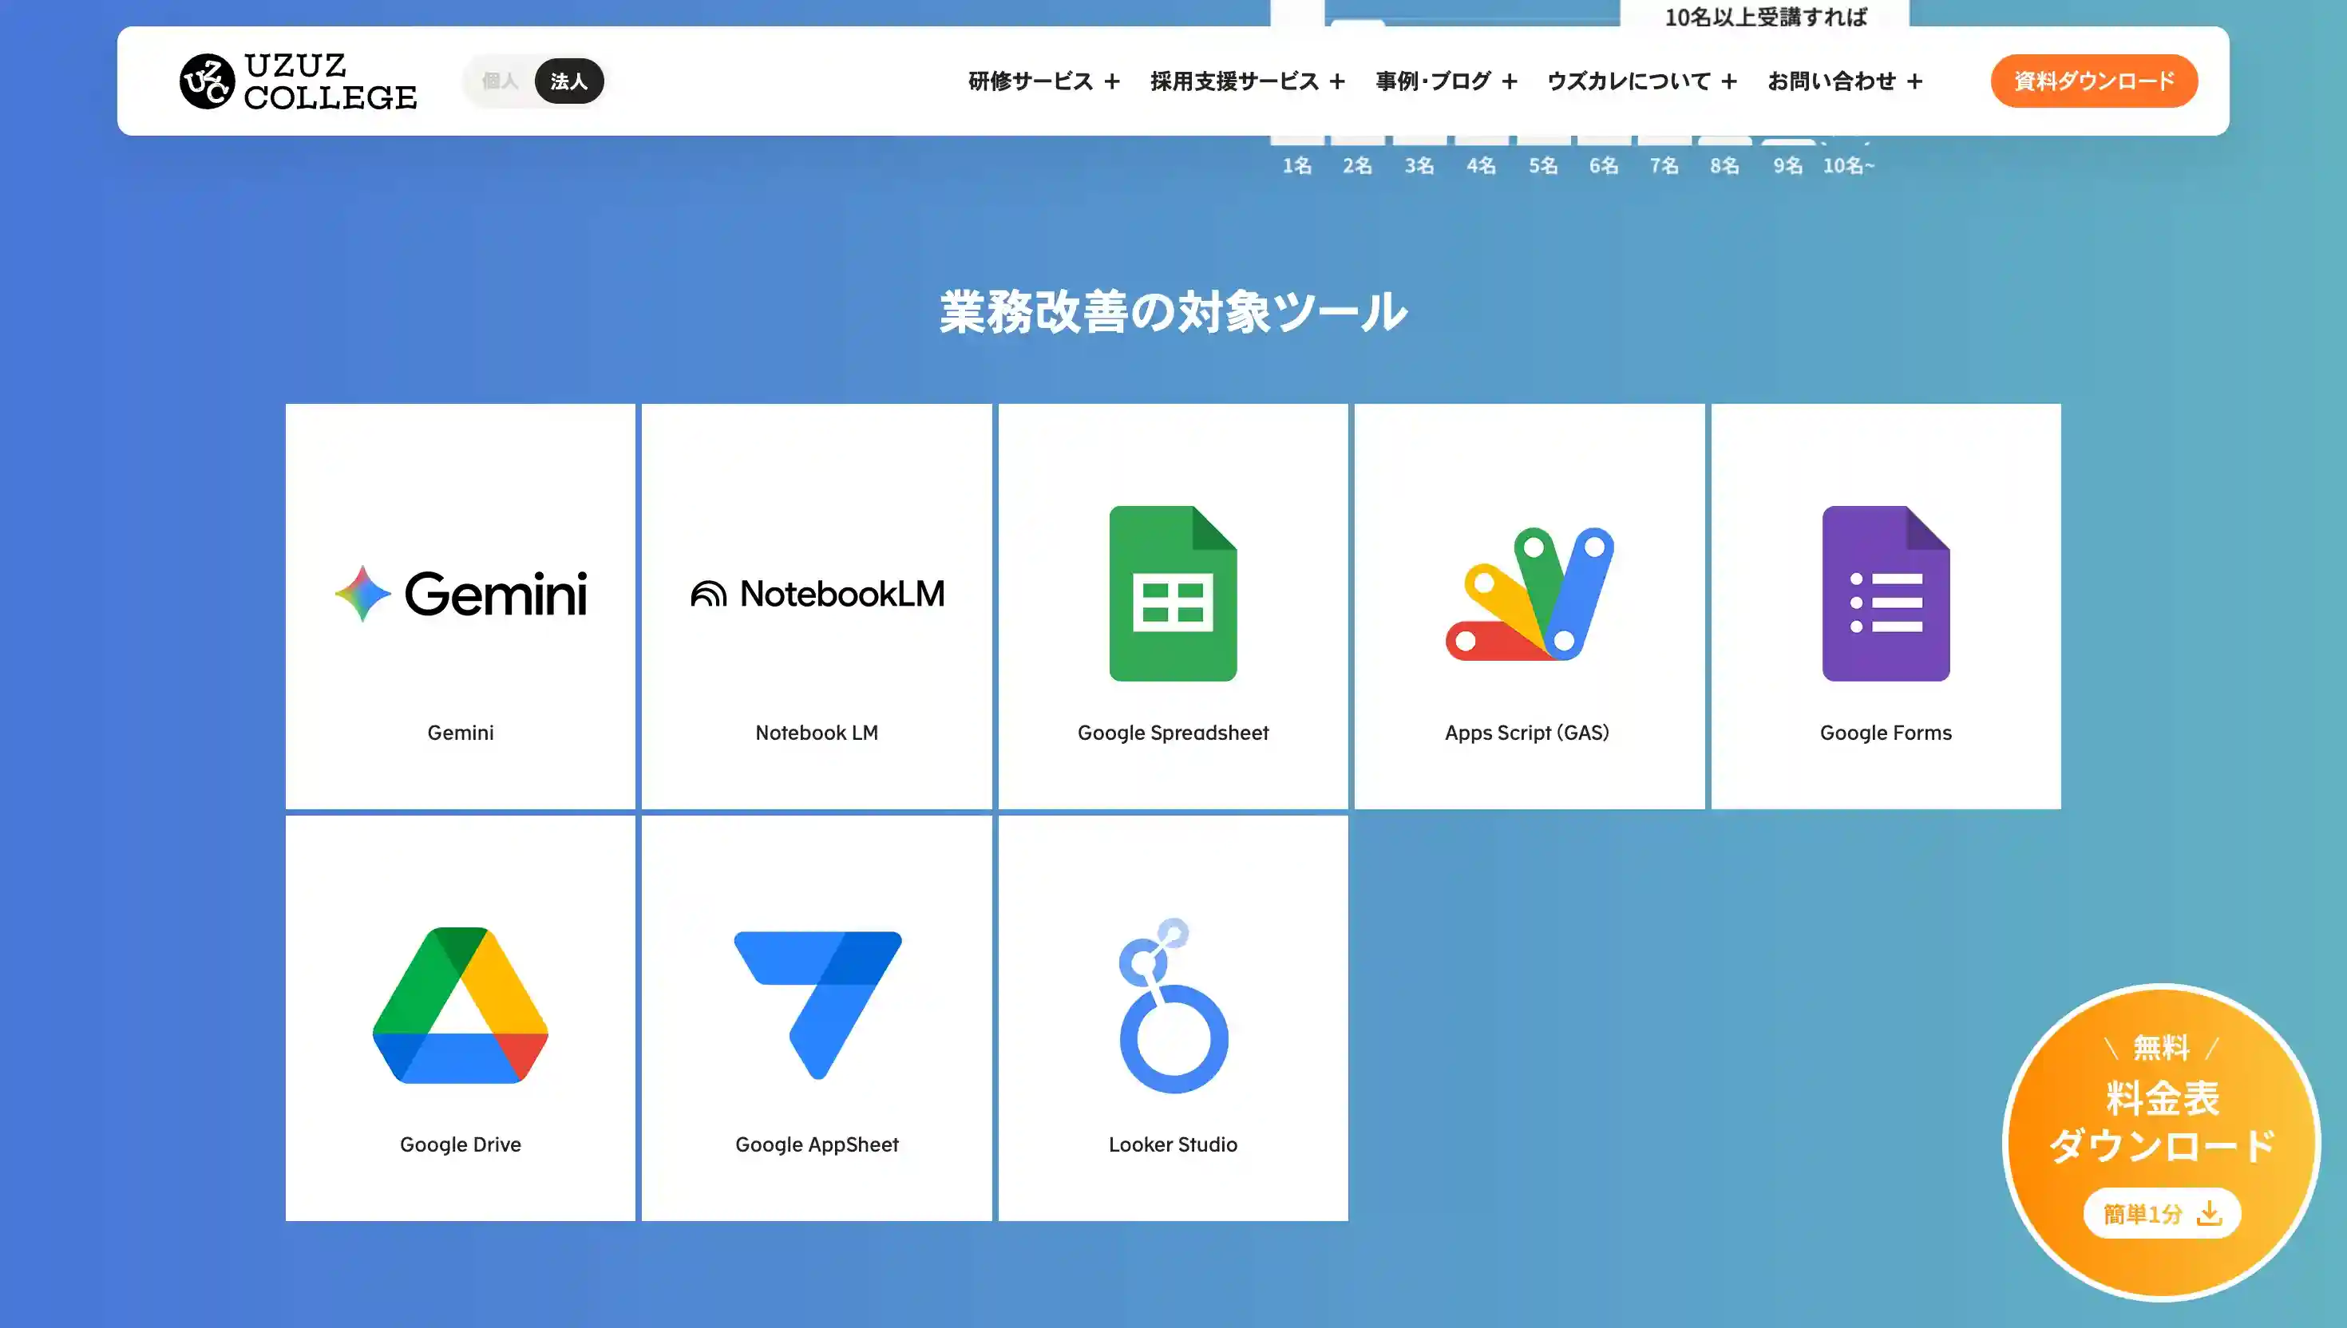Viewport: 2347px width, 1328px height.
Task: Click the Gemini logo image
Action: coord(461,594)
